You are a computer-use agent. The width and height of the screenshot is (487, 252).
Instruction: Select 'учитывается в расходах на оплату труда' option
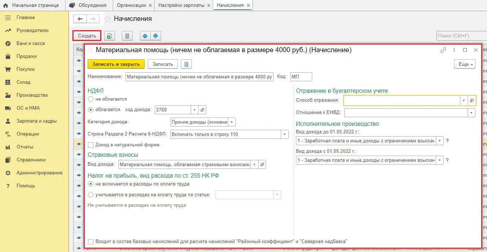[90, 195]
